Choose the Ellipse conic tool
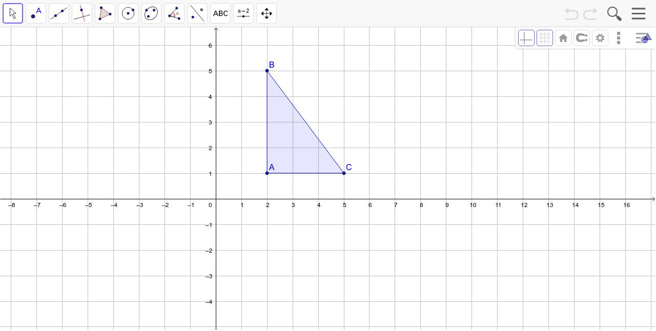656x331 pixels. [x=151, y=13]
